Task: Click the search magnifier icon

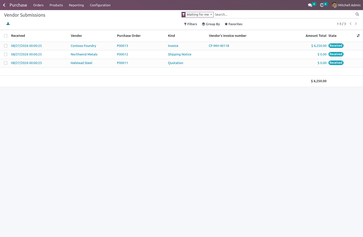Action: [357, 14]
